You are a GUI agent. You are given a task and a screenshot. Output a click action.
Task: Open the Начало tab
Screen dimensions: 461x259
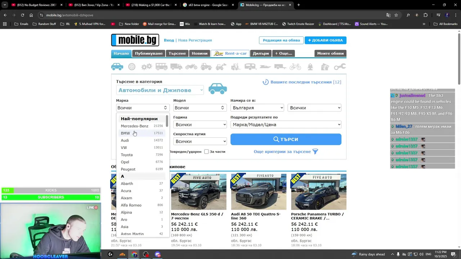click(121, 53)
